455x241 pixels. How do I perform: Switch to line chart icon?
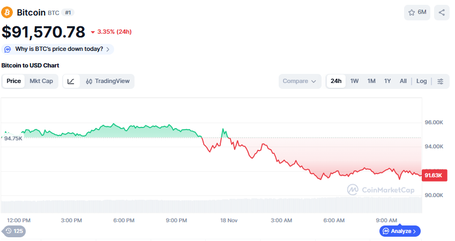(x=71, y=81)
